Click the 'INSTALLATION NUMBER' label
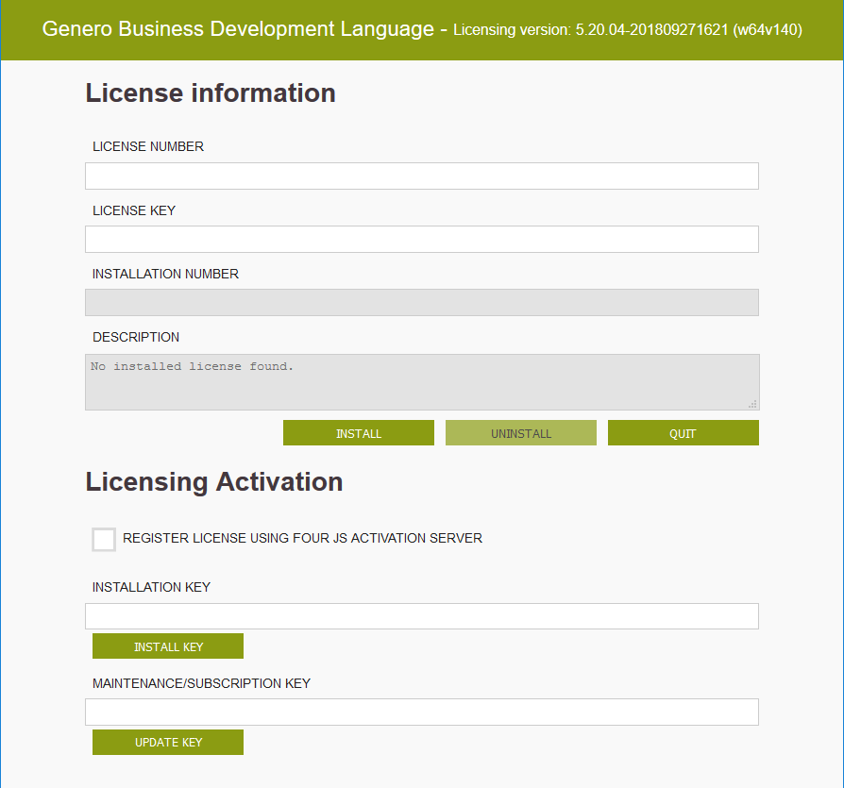This screenshot has height=788, width=844. (x=165, y=274)
